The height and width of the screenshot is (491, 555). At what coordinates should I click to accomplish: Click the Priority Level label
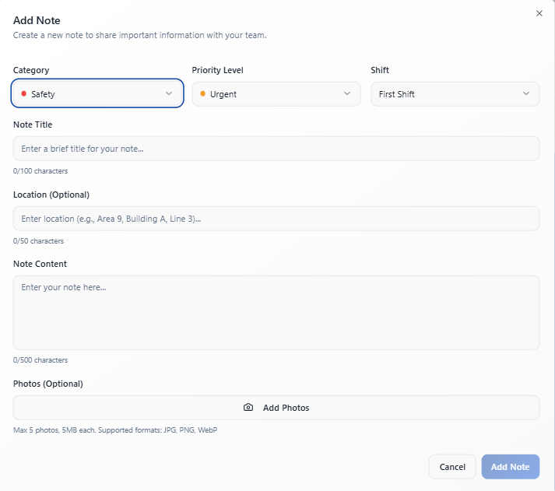pyautogui.click(x=218, y=70)
